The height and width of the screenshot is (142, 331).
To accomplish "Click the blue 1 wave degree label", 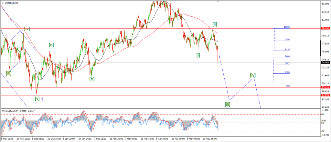I will click(43, 99).
